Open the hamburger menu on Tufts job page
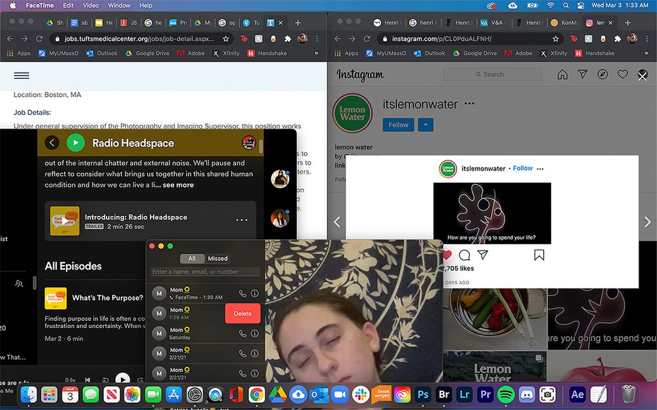Viewport: 657px width, 410px height. [22, 75]
